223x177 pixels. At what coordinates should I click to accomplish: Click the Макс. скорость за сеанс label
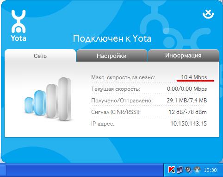[x=123, y=77]
